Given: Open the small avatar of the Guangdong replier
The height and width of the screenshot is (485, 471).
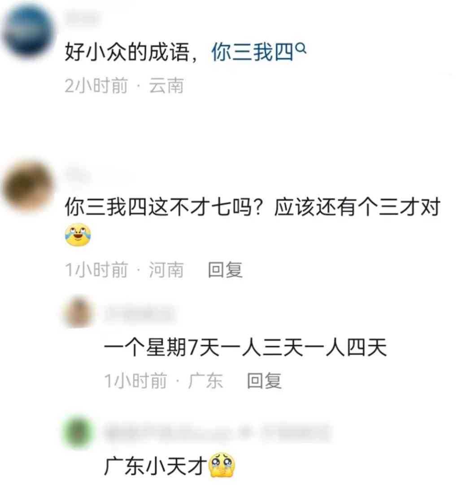Looking at the screenshot, I should (x=78, y=312).
